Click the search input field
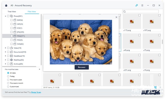 (x=140, y=12)
